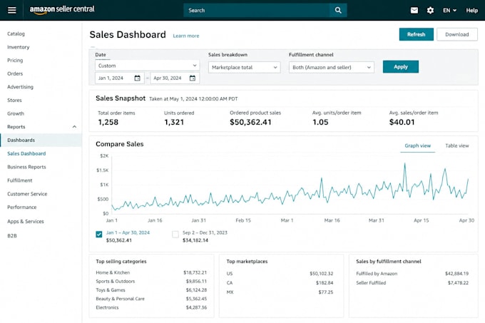Open Apps & Services in the sidebar

coord(26,221)
